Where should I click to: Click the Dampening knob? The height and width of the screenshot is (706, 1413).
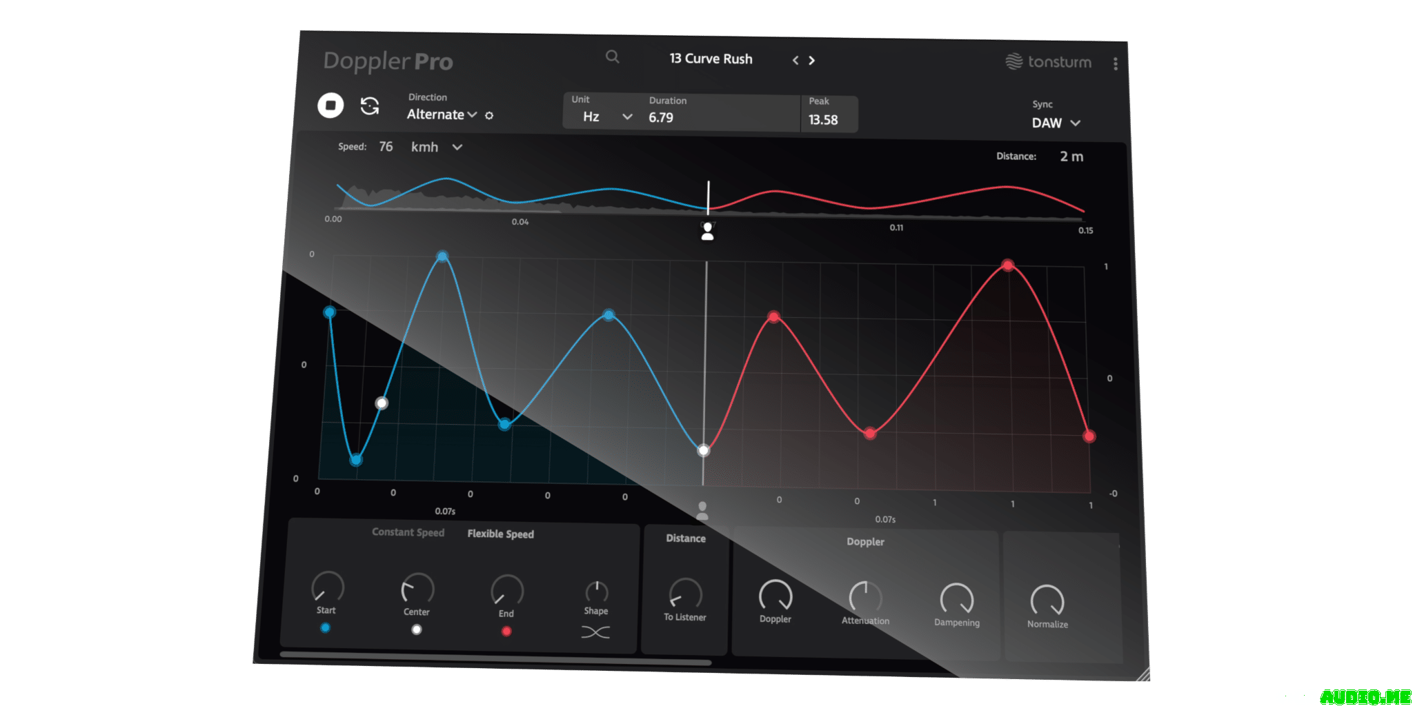tap(957, 600)
